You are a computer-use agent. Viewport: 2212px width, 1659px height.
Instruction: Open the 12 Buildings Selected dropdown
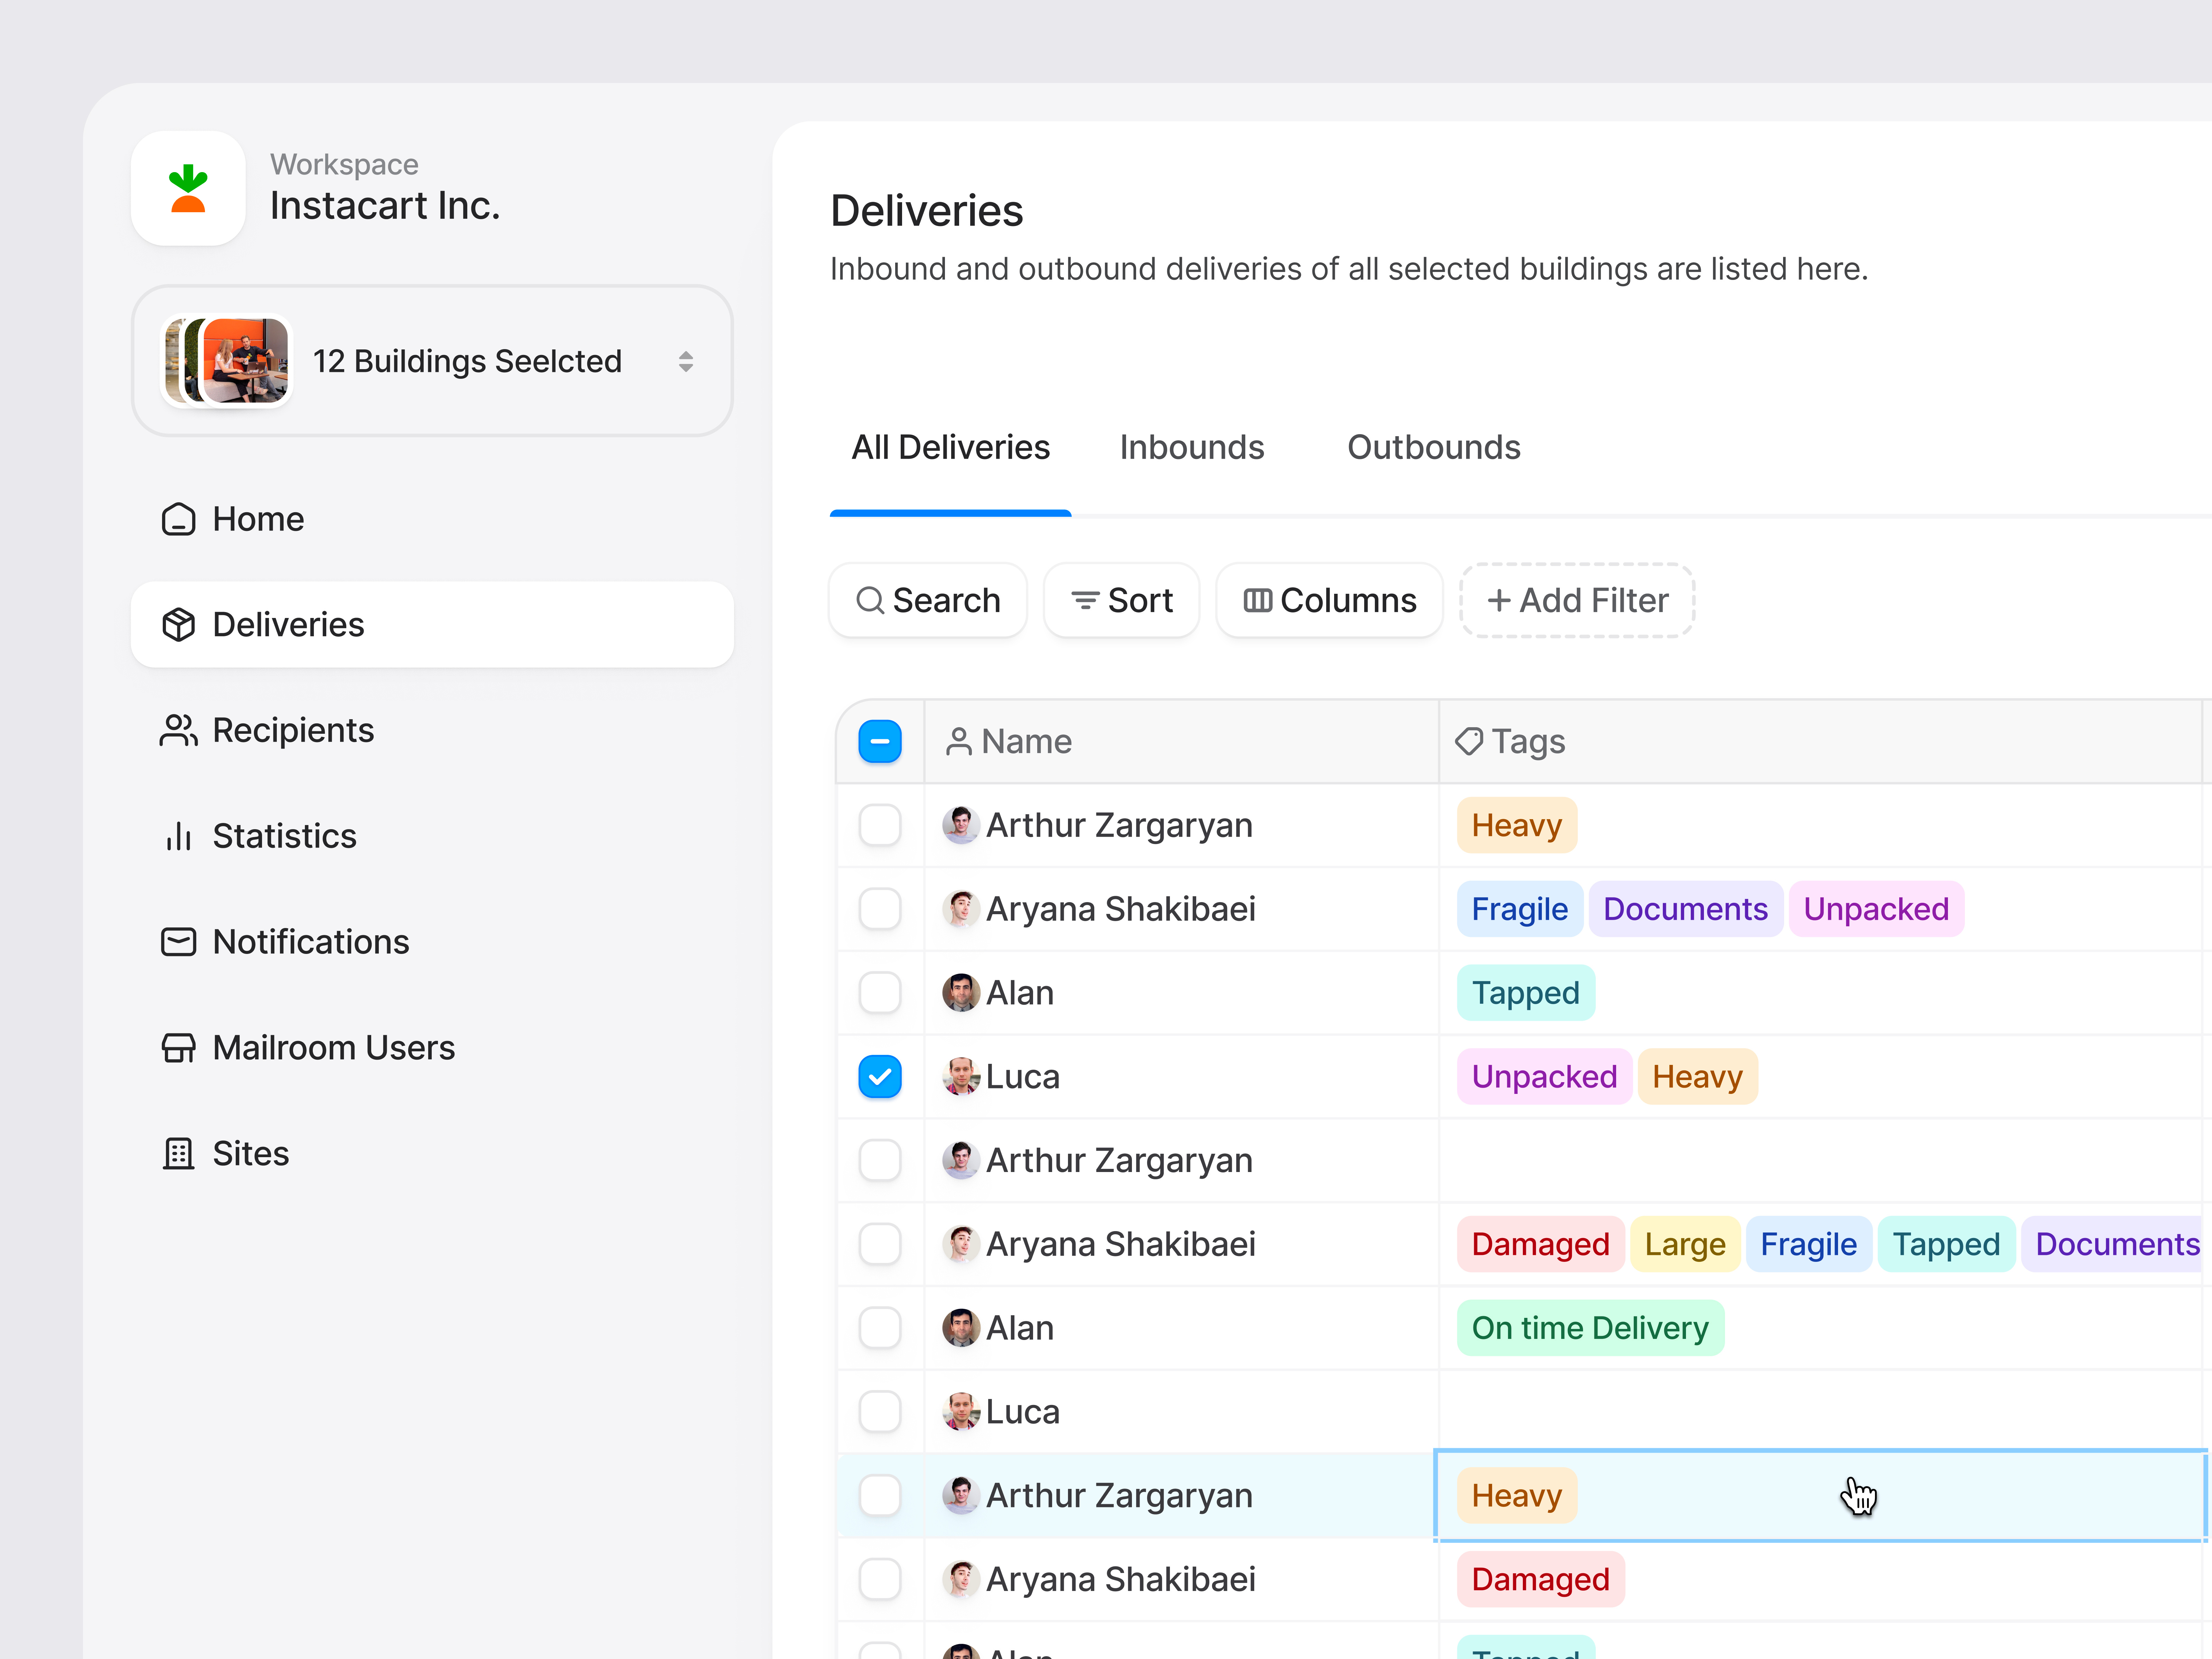[432, 361]
